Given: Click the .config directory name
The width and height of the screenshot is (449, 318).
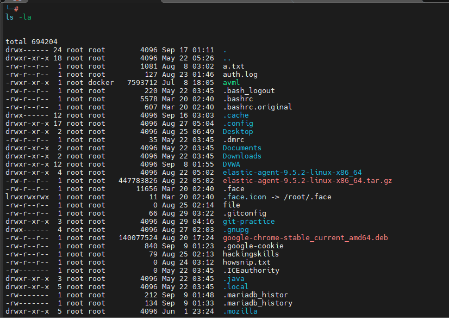Looking at the screenshot, I should click(238, 124).
